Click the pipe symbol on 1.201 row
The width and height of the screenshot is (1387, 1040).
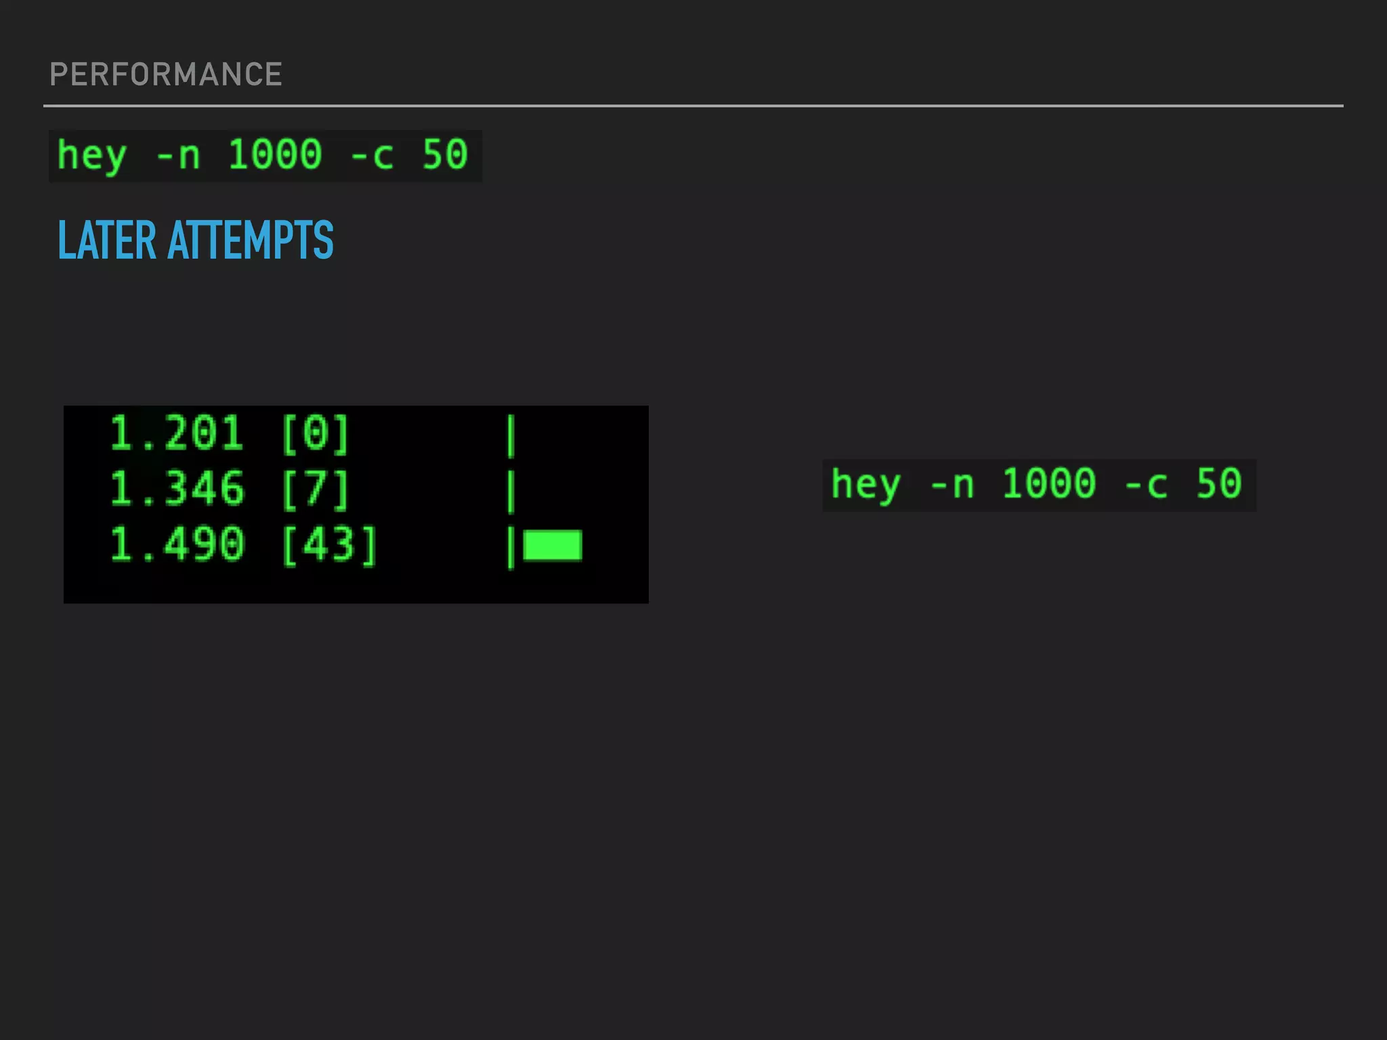click(x=511, y=436)
